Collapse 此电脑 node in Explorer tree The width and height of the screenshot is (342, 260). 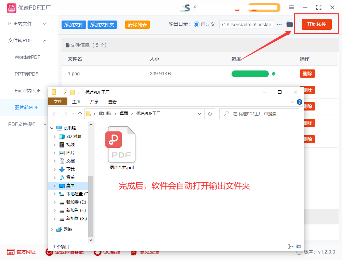click(52, 128)
